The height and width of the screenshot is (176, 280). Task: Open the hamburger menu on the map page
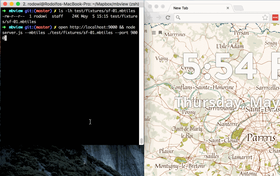[x=154, y=33]
